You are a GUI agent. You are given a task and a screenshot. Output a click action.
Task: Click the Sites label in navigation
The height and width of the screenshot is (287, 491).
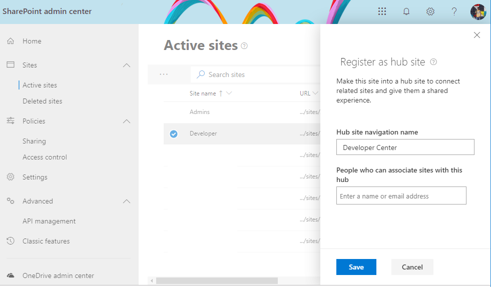click(30, 65)
